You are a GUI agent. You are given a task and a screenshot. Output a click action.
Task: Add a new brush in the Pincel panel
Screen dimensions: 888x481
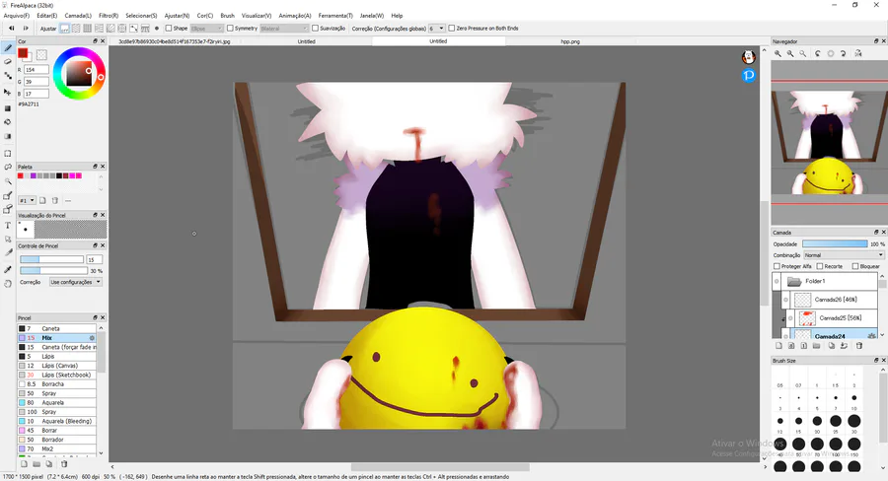pyautogui.click(x=25, y=464)
